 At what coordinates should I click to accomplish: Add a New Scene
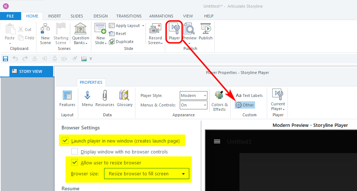[45, 34]
